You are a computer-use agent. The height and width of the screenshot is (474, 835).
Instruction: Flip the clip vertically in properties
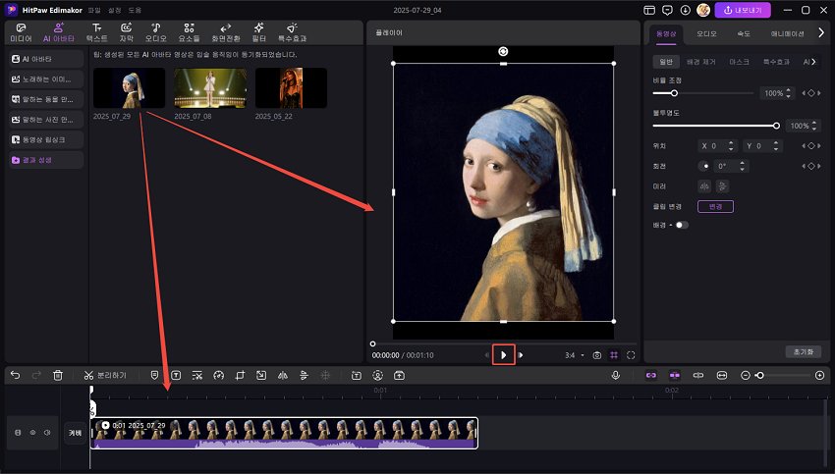tap(722, 186)
